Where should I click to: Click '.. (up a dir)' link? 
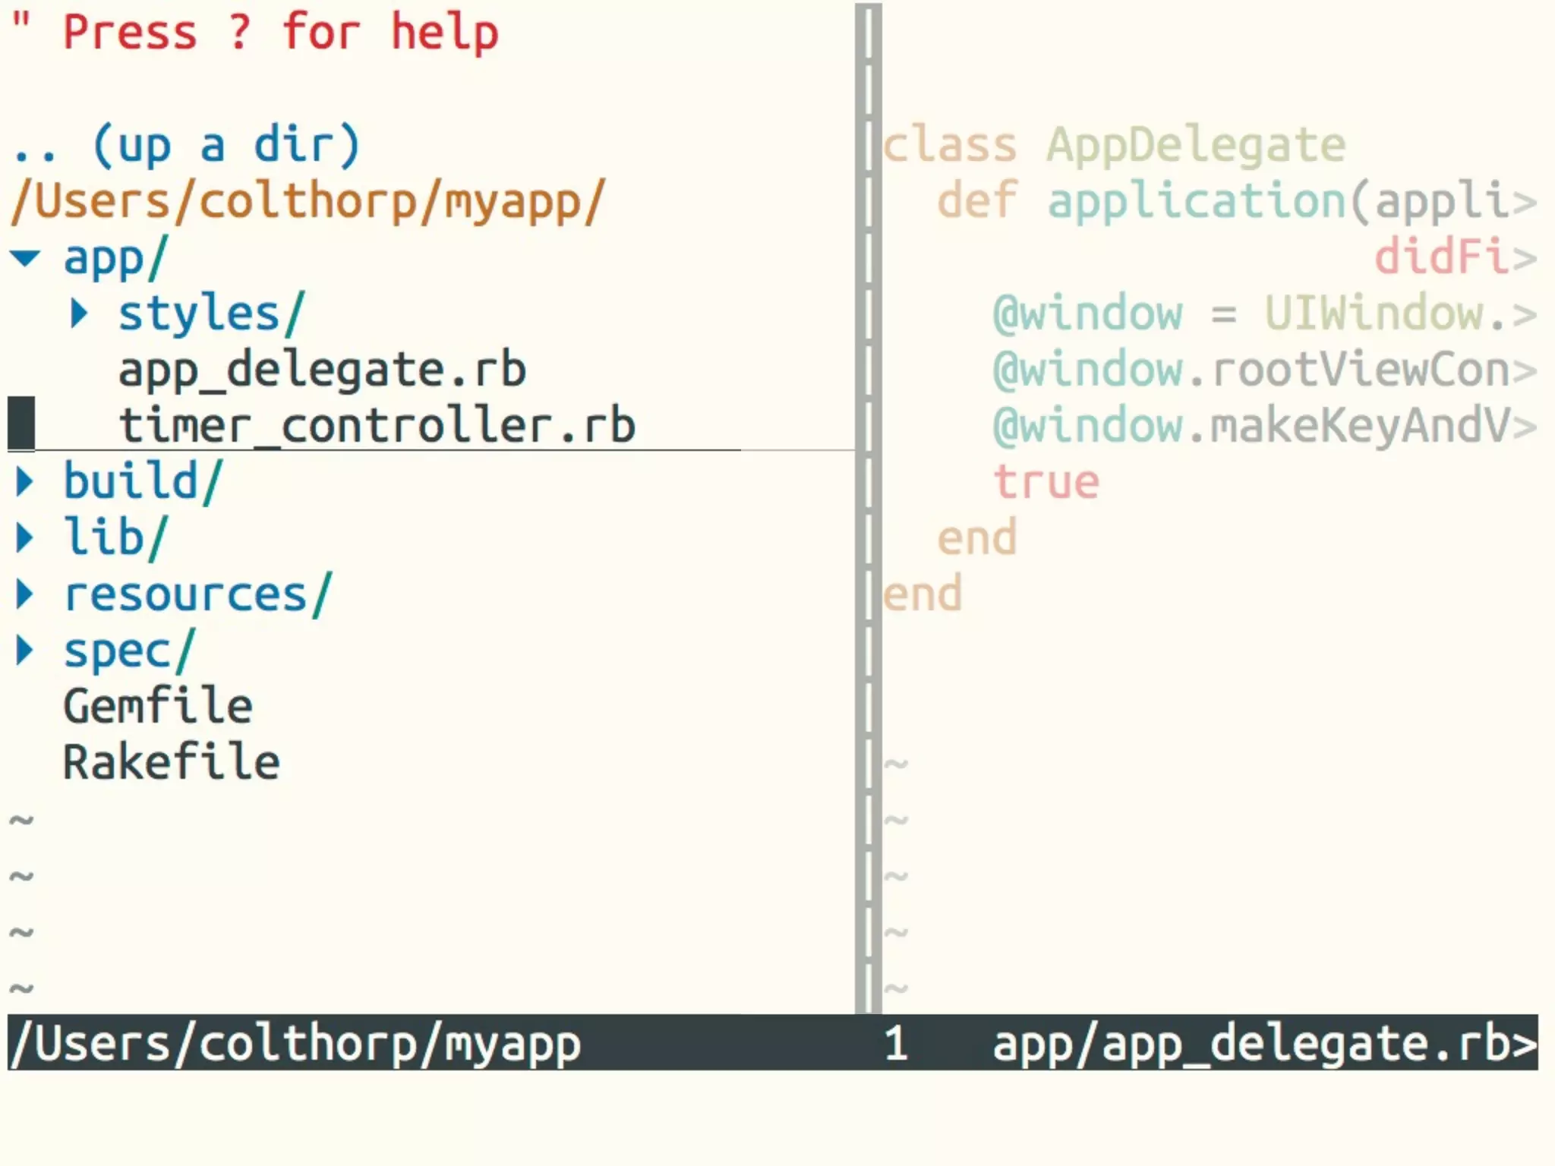click(186, 145)
